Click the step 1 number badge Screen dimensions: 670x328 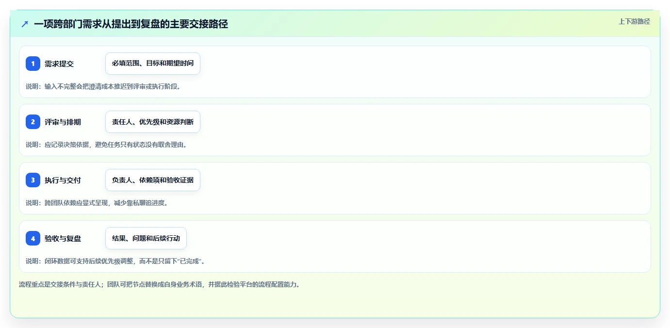(x=33, y=64)
